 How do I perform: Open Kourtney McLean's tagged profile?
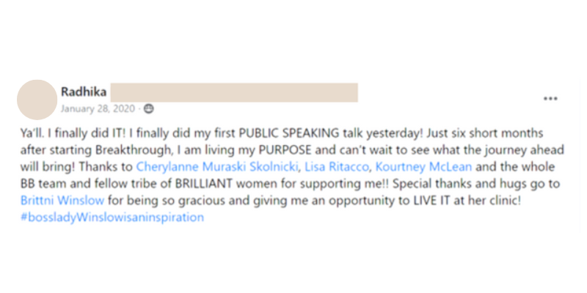coord(423,167)
